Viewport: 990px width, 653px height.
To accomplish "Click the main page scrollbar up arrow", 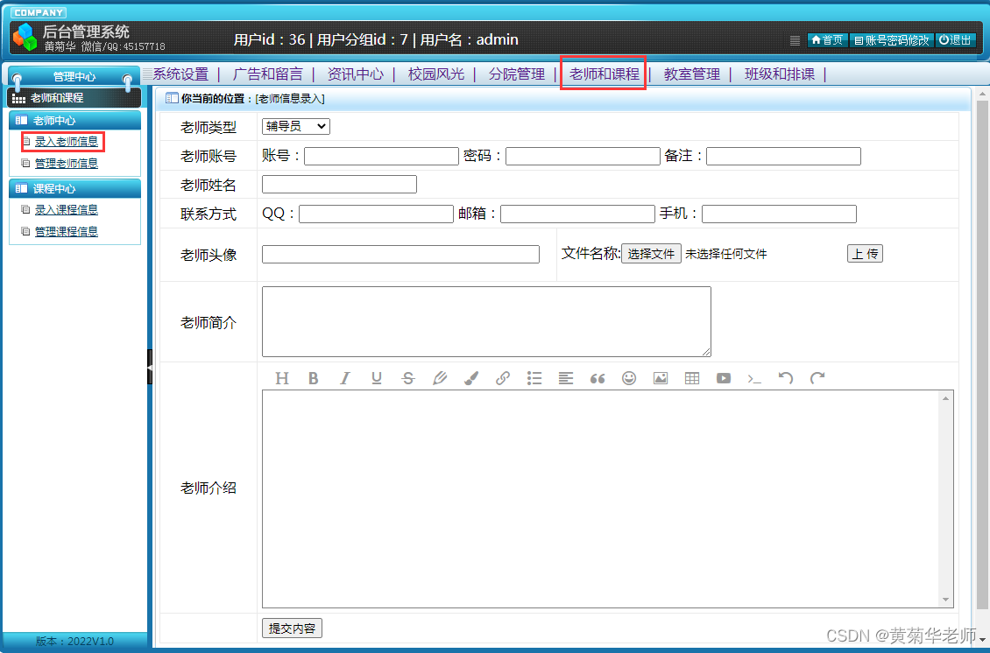I will (982, 94).
